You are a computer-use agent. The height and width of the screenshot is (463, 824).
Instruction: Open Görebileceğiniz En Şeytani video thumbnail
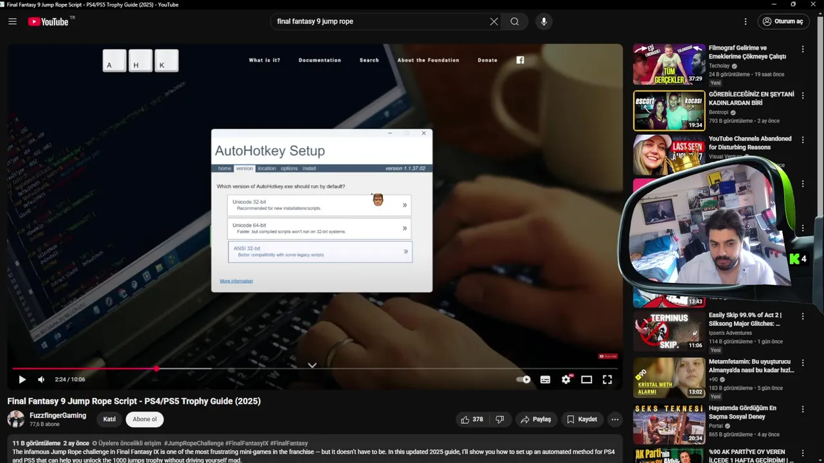coord(669,111)
